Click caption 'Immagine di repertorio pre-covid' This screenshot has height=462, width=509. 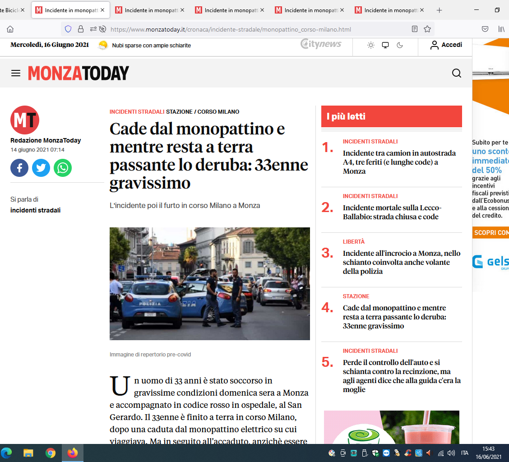pyautogui.click(x=150, y=355)
